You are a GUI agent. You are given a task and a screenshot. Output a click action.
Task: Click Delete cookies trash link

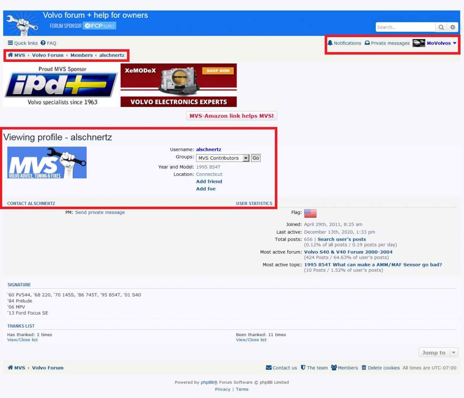(380, 368)
